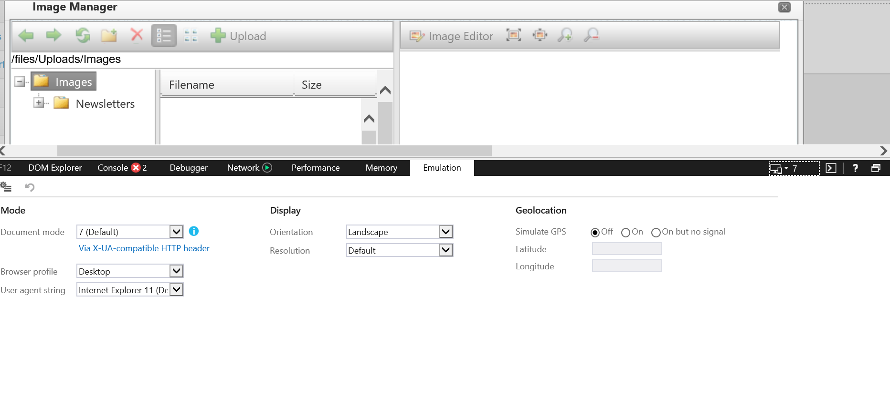Click the actual size preview icon
Screen dimensions: 890x399
[x=540, y=35]
